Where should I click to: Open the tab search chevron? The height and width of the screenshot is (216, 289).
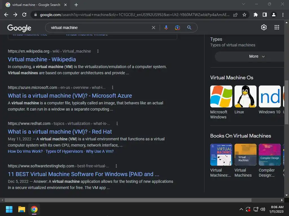(x=244, y=4)
